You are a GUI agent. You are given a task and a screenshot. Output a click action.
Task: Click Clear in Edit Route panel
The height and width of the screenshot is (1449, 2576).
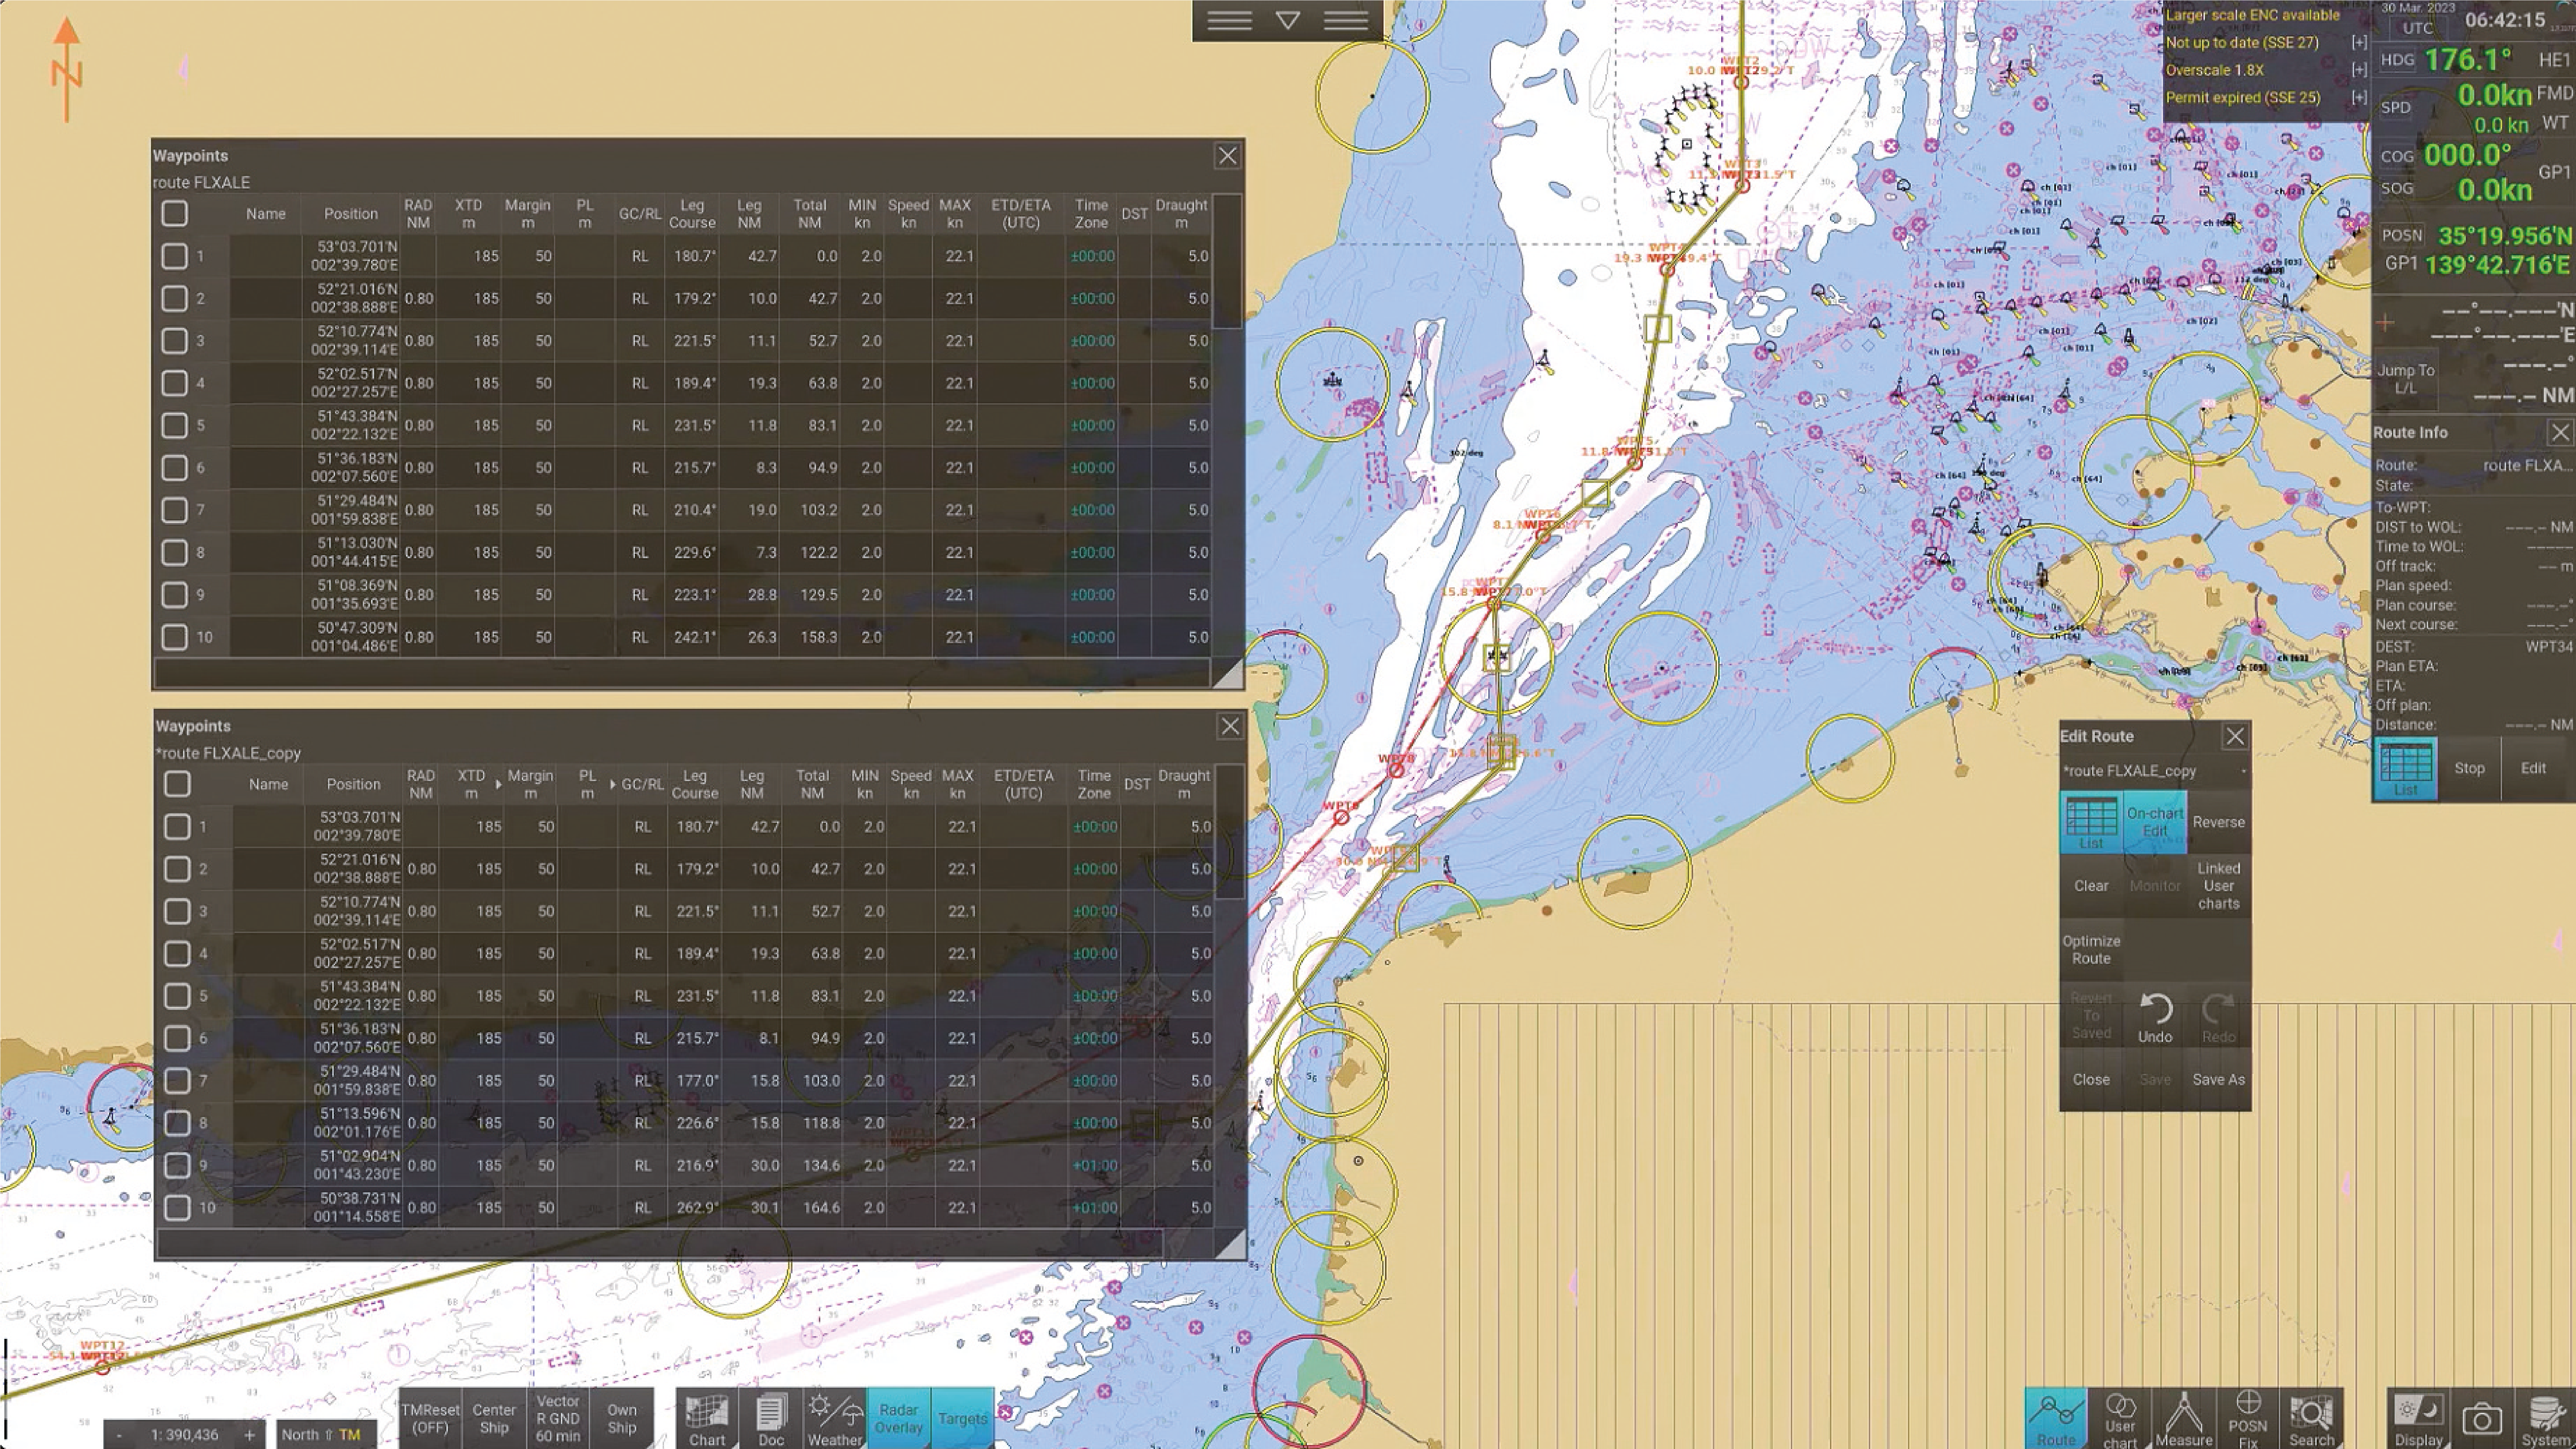point(2091,886)
